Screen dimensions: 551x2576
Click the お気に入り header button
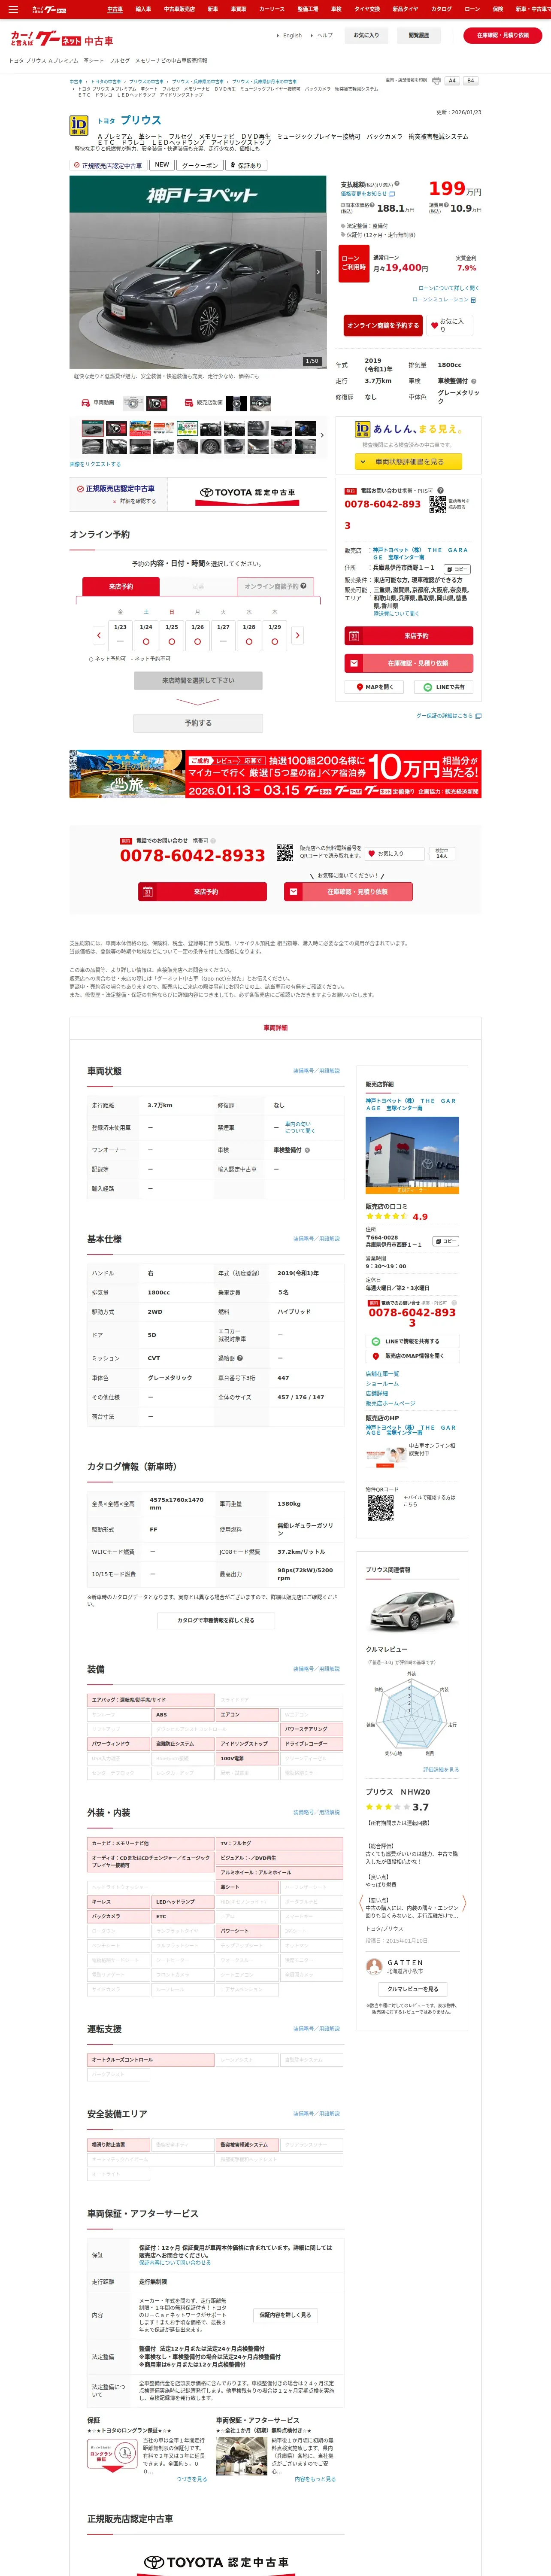367,35
